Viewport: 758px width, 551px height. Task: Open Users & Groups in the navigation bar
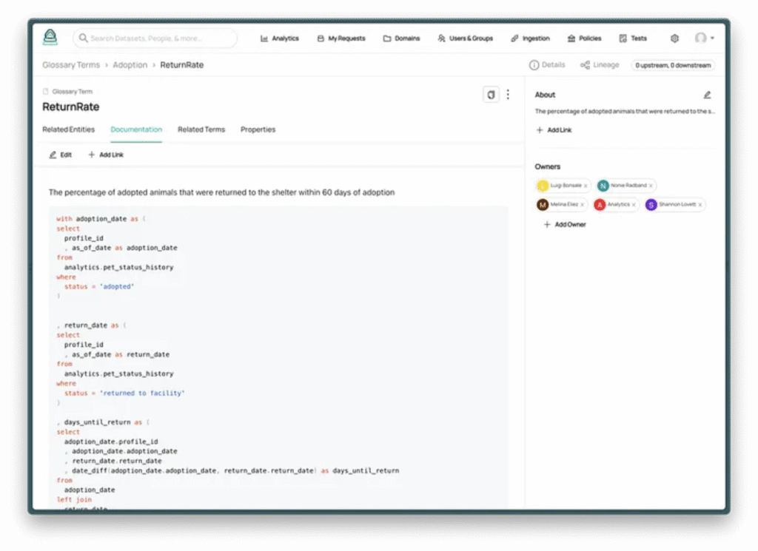466,38
